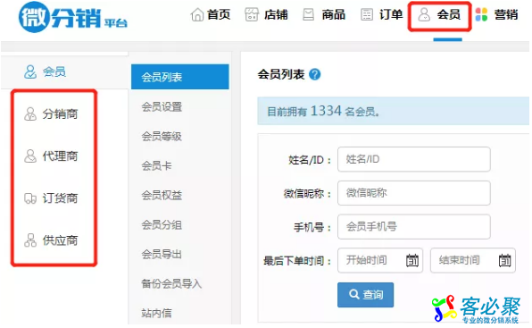Click the blue 查询 search button
Screen dimensions: 532x328
[366, 295]
